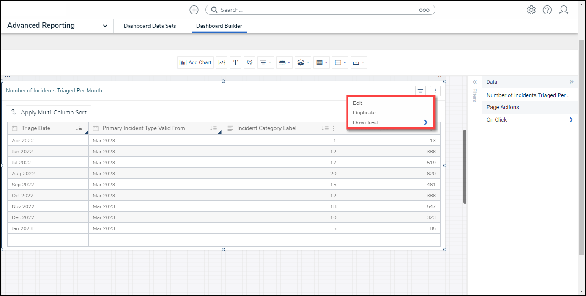The width and height of the screenshot is (586, 296).
Task: Open Incident Category Label column options menu
Action: [x=334, y=128]
